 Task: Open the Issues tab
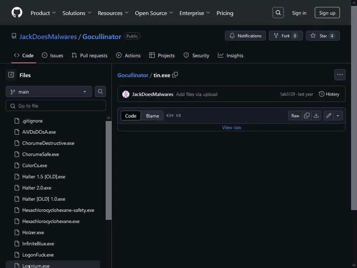53,55
